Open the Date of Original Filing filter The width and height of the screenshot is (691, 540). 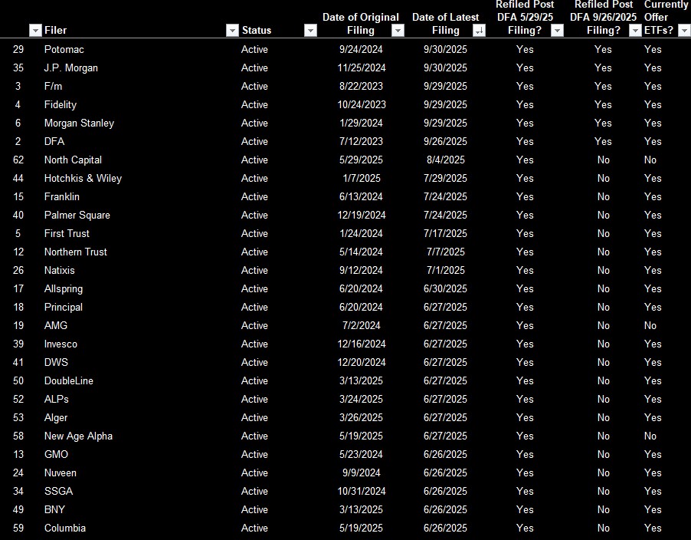(398, 30)
